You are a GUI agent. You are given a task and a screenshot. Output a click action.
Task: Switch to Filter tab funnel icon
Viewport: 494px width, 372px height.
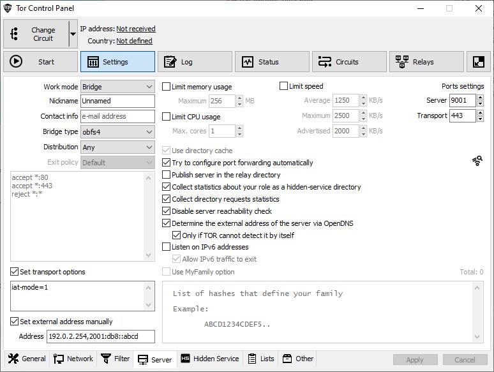point(106,359)
